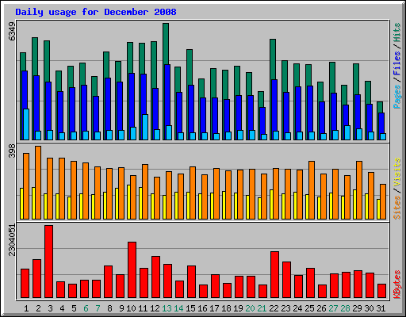The width and height of the screenshot is (406, 317).
Task: Click the orange Visits bar for day 25
Action: pos(312,190)
